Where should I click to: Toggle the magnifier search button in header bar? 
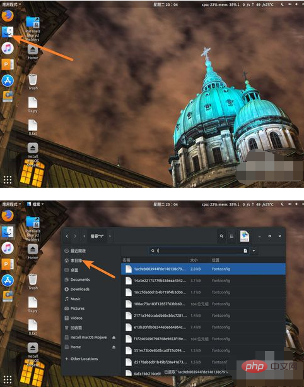pyautogui.click(x=221, y=236)
